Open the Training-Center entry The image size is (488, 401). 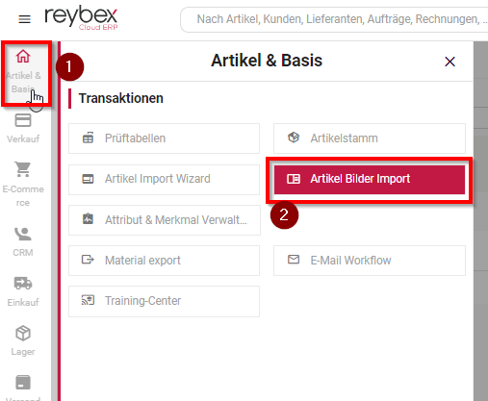click(164, 301)
